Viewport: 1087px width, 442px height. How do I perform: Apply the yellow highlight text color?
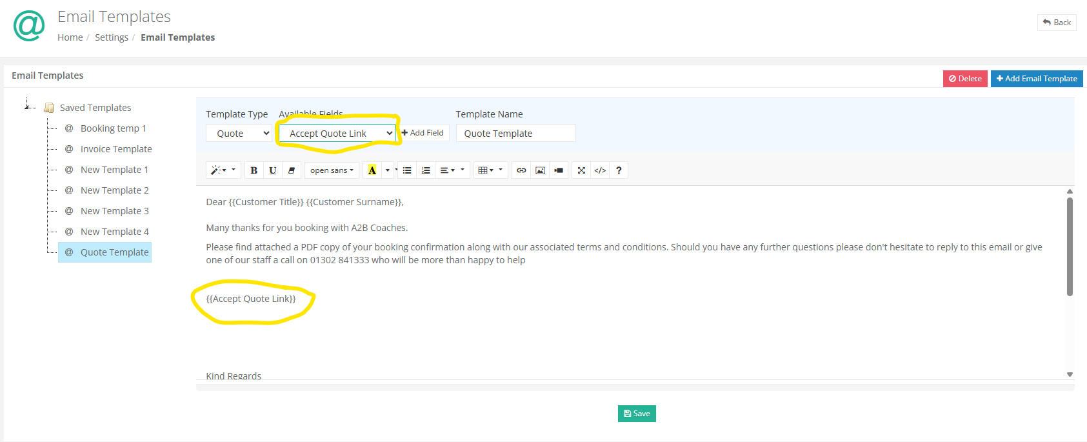[372, 170]
